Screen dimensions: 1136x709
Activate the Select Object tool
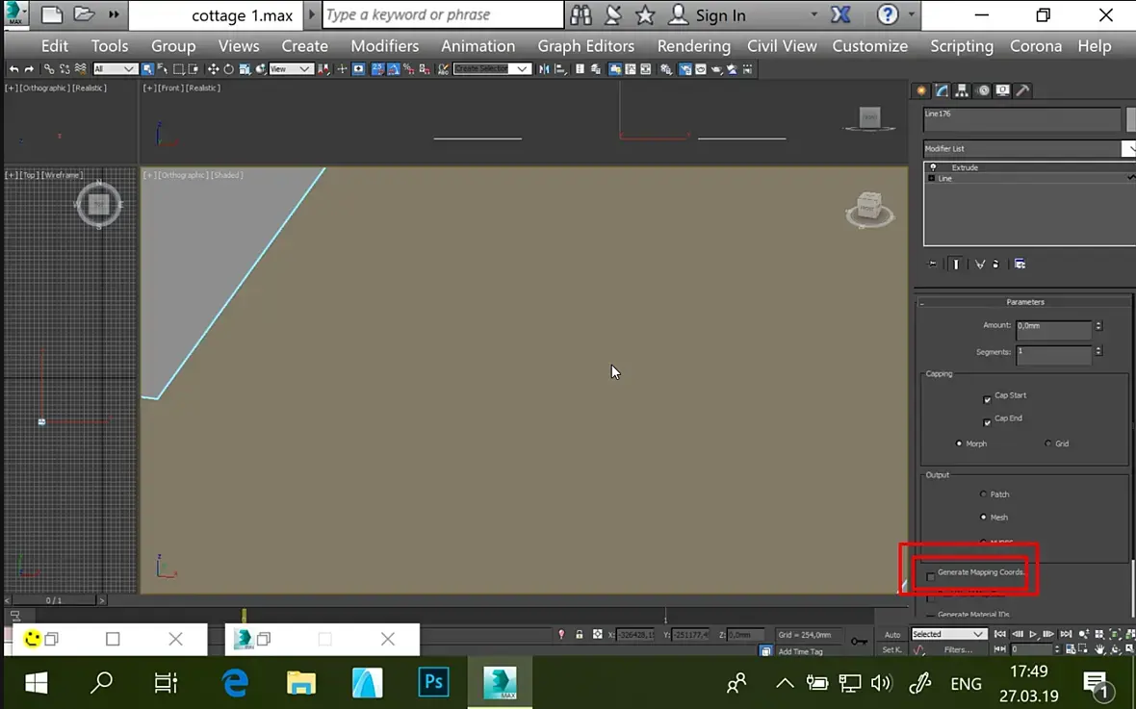point(147,69)
